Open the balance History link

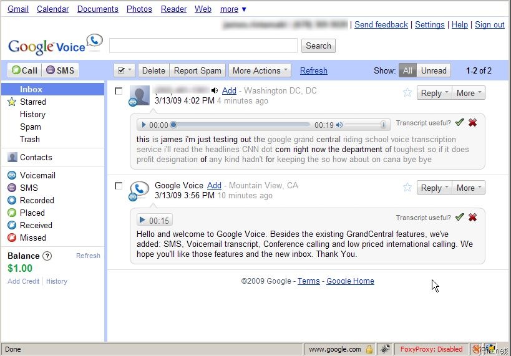[57, 281]
